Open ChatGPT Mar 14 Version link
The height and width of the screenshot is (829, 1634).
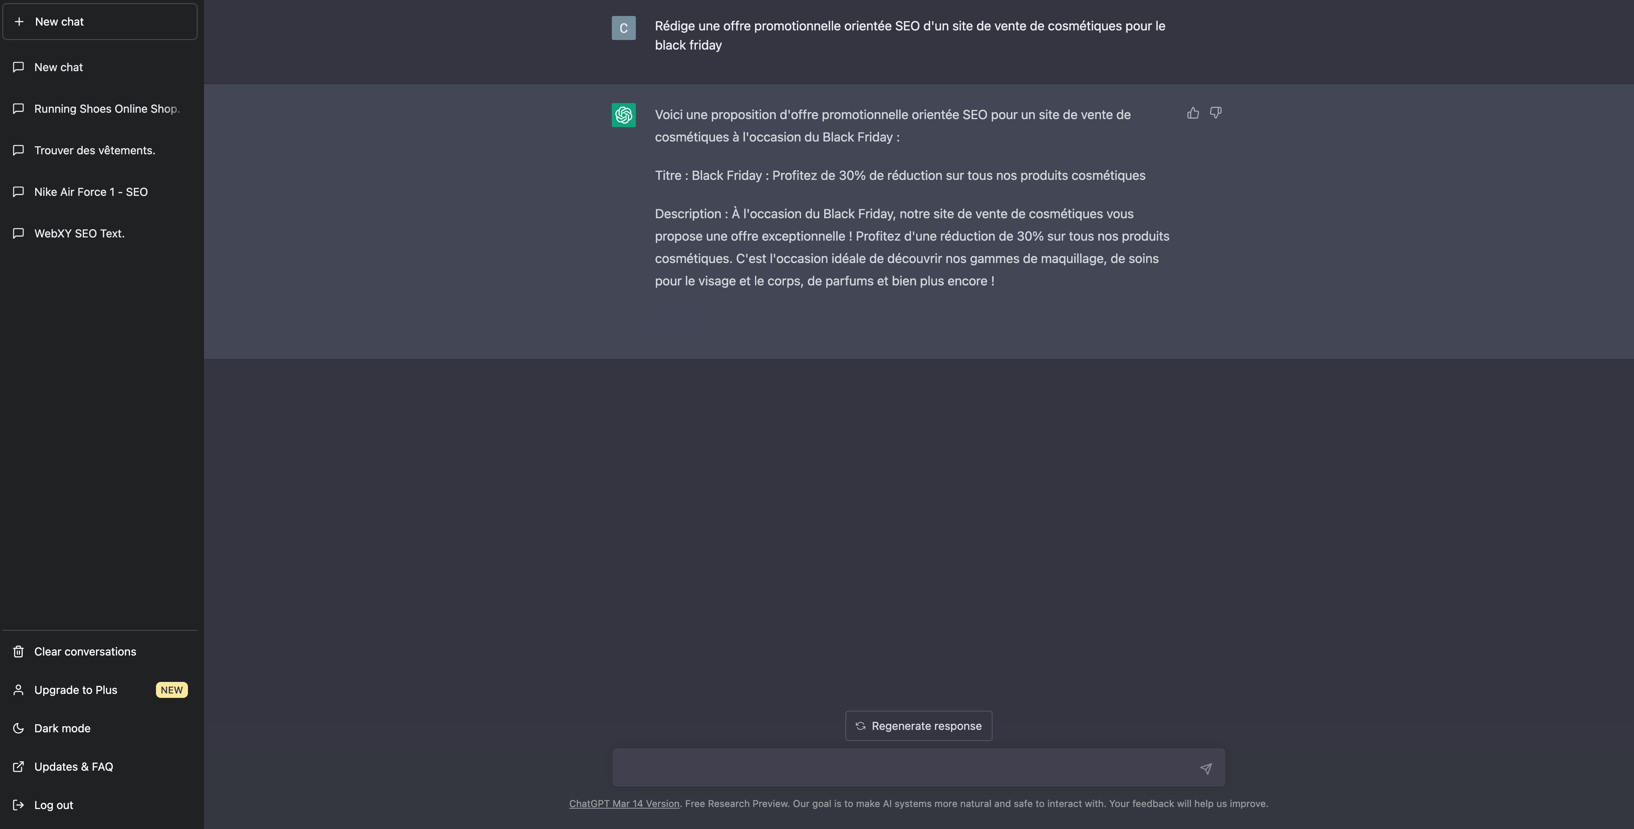pos(624,804)
